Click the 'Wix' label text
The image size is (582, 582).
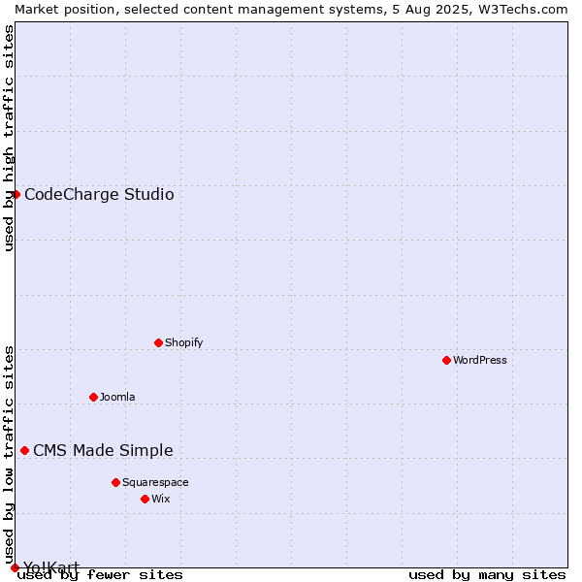[x=160, y=499]
